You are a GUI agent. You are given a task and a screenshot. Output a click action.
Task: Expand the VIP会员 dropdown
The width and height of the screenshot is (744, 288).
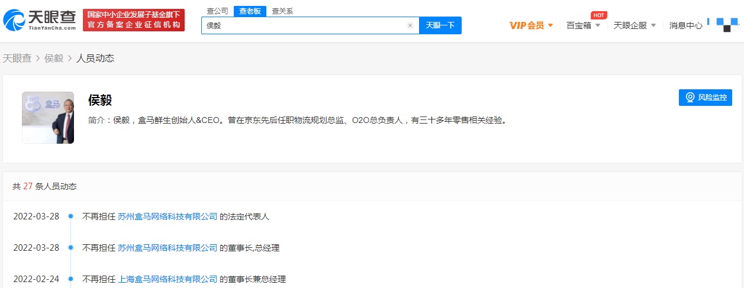tap(532, 25)
